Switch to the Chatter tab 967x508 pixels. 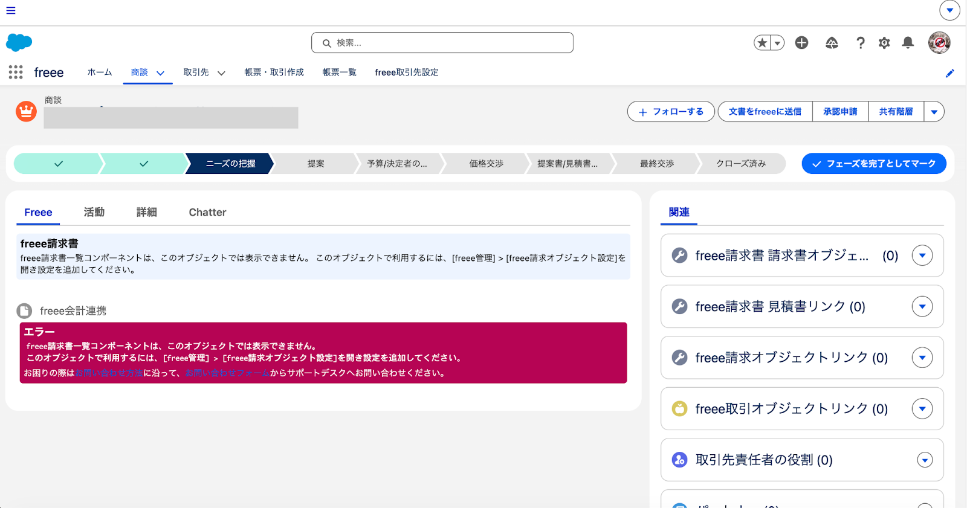(x=207, y=213)
